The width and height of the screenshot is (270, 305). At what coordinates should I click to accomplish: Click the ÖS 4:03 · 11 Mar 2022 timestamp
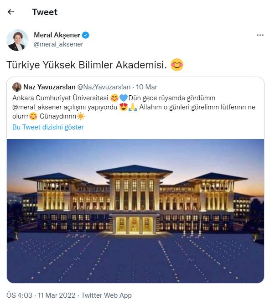click(x=41, y=295)
